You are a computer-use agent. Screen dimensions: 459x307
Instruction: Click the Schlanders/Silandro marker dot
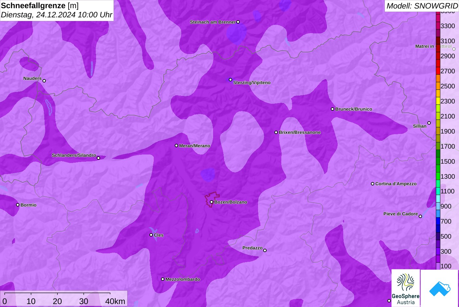(x=98, y=158)
